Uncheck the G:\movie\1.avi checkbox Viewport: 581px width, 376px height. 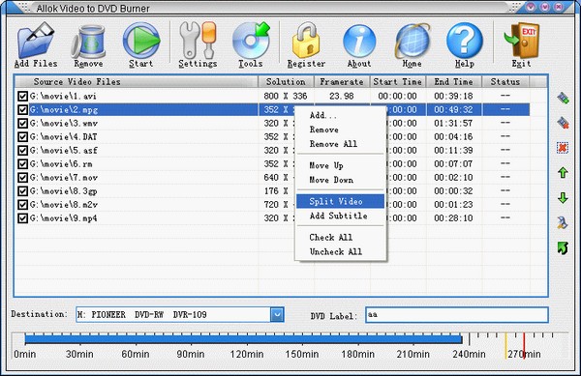22,96
